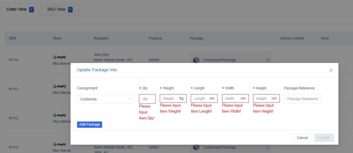Click edit pencil icon for order #1114

268,60
